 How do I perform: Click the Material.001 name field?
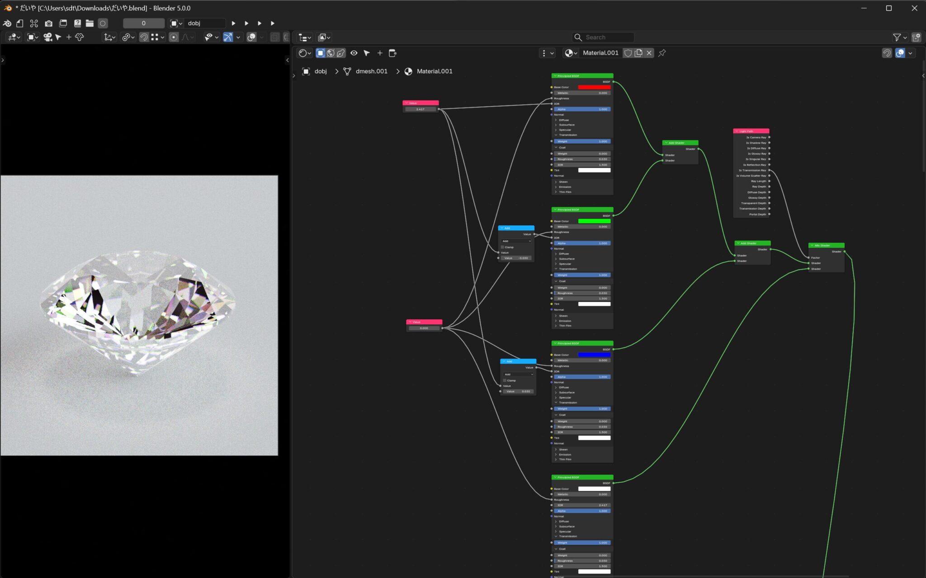pos(600,53)
